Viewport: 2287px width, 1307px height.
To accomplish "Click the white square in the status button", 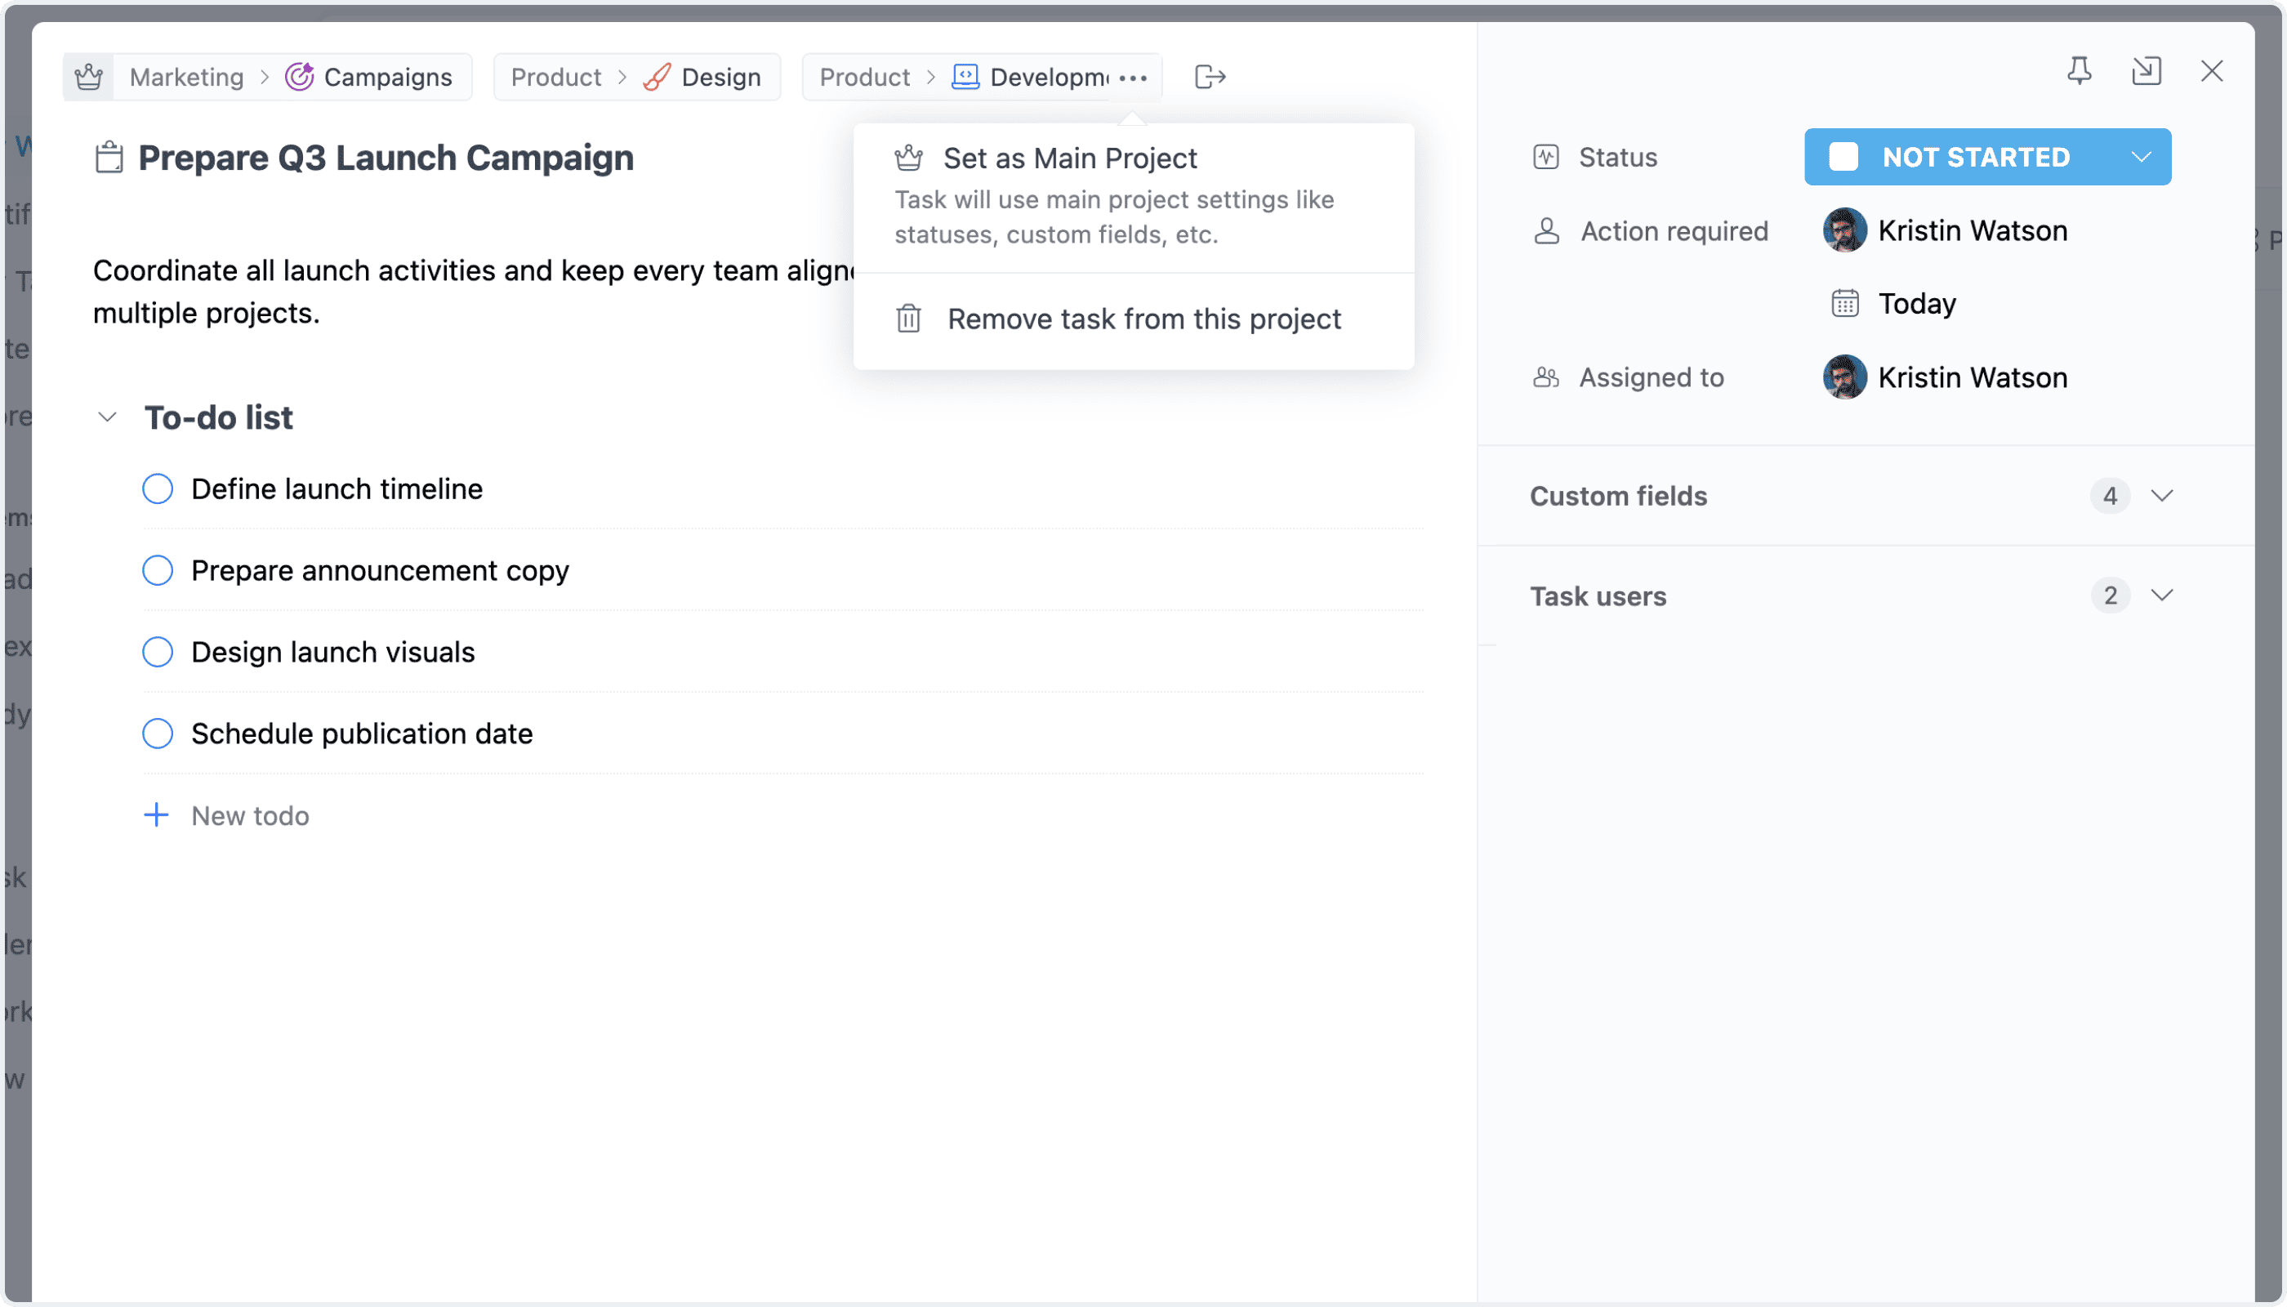I will tap(1843, 157).
